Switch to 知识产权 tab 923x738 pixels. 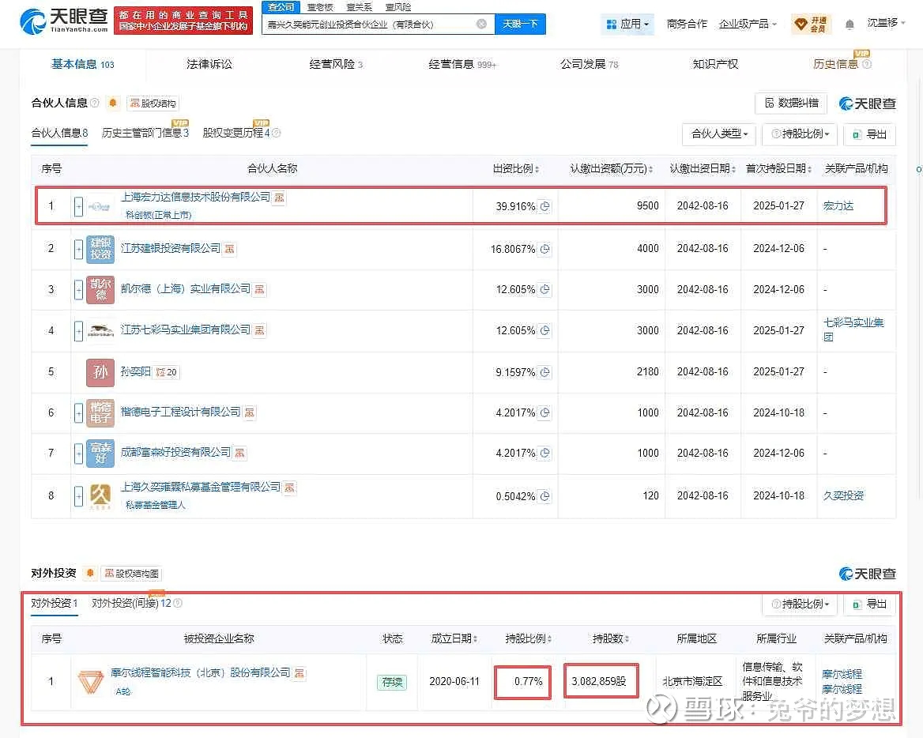pyautogui.click(x=715, y=64)
